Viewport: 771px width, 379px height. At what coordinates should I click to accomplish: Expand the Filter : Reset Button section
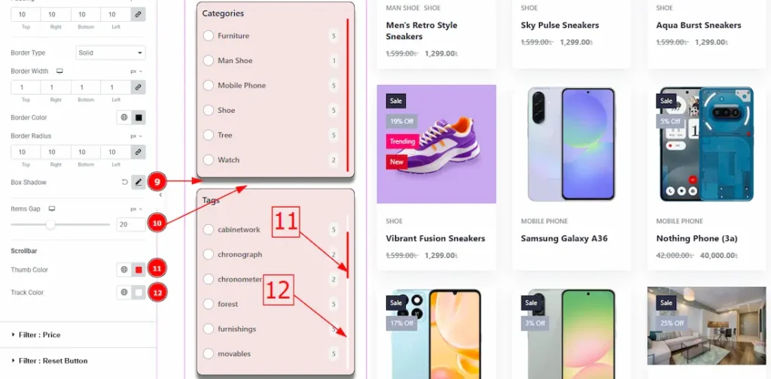(x=49, y=361)
